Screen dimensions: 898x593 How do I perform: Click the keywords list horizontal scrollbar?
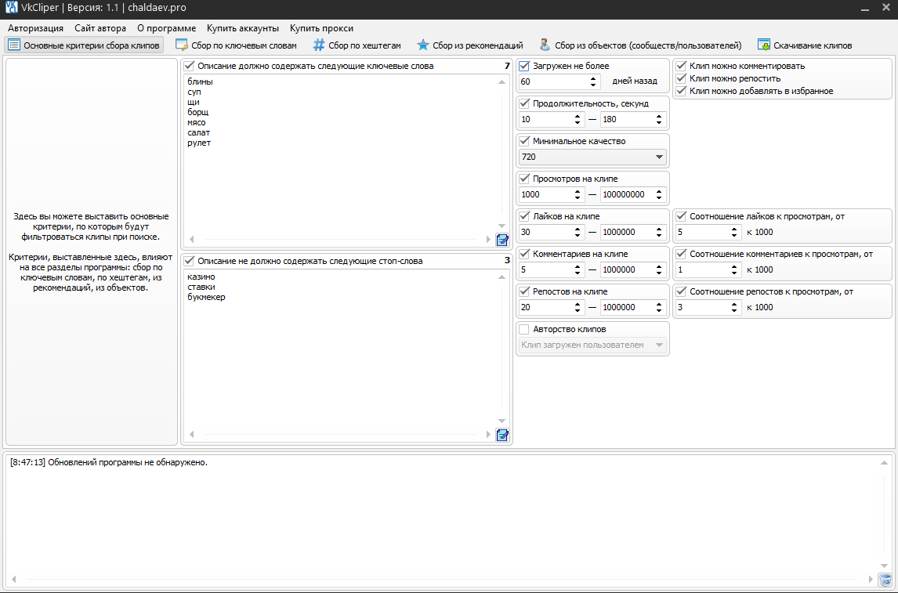[339, 240]
